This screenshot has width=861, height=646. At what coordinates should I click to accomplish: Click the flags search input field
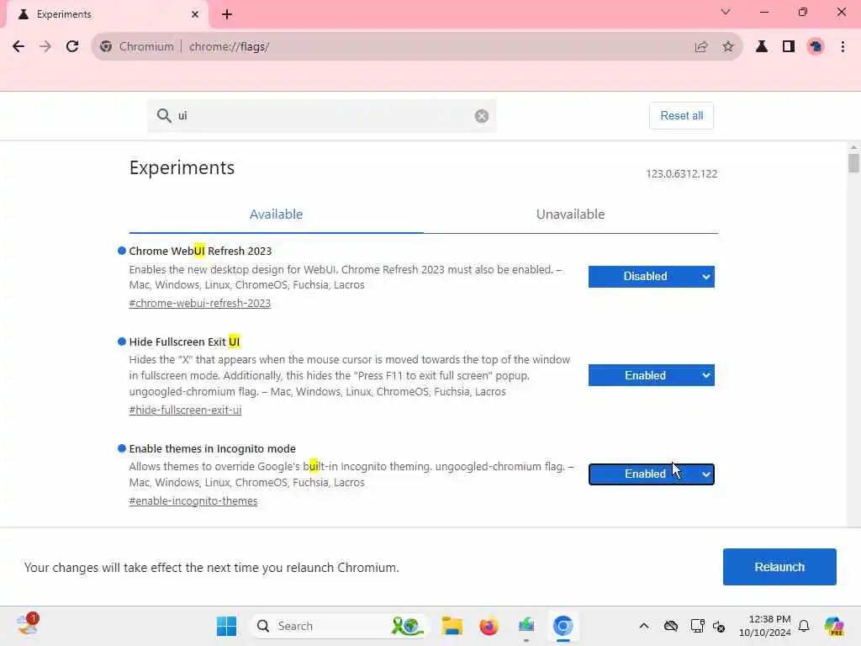pyautogui.click(x=321, y=116)
